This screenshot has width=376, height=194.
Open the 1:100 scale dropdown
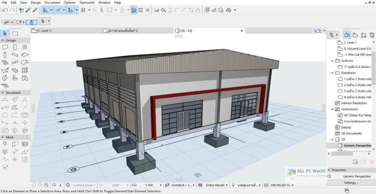click(149, 185)
